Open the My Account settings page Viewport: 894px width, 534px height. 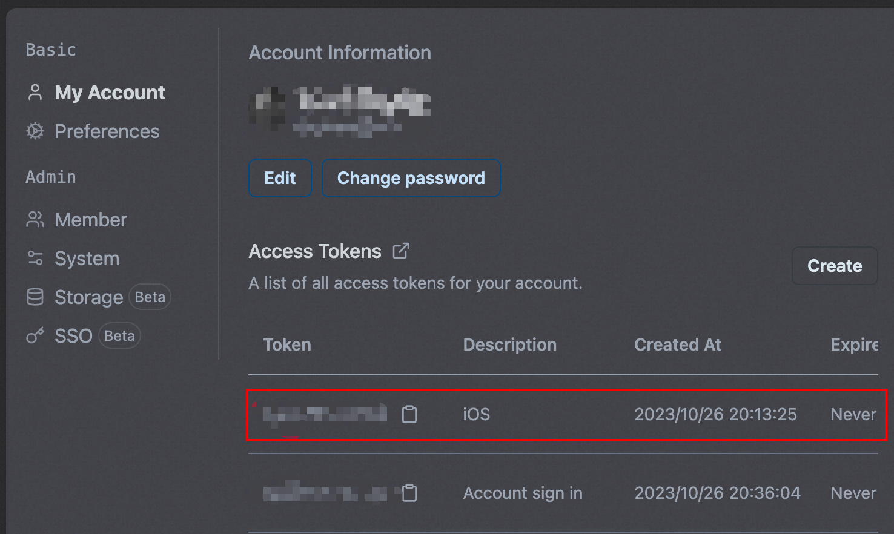click(96, 93)
